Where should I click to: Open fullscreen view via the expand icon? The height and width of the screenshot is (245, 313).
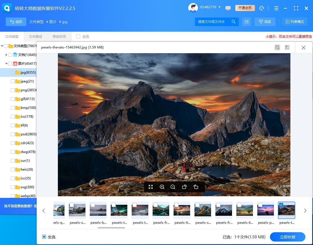151,187
